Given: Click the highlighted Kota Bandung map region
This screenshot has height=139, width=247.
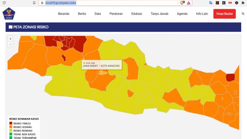Looking at the screenshot, I should (x=103, y=73).
